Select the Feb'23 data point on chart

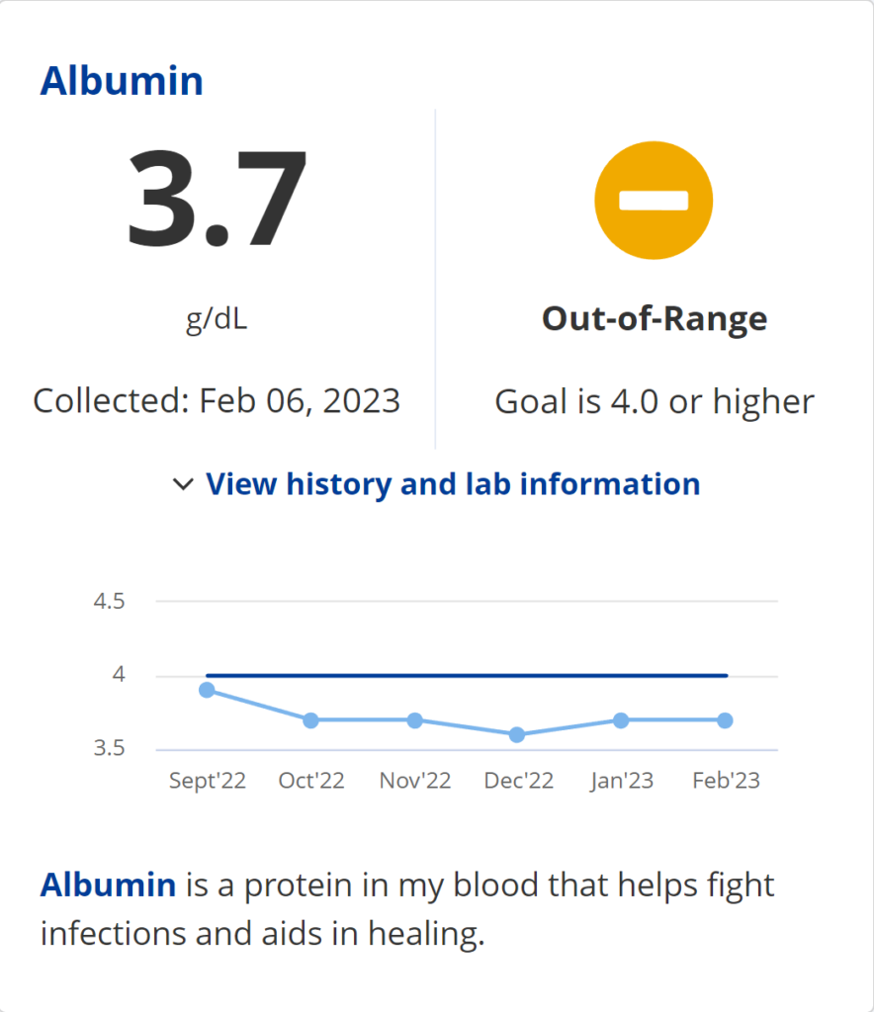pos(725,720)
